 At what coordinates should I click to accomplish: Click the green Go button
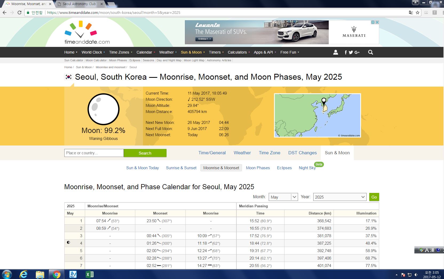pos(374,197)
